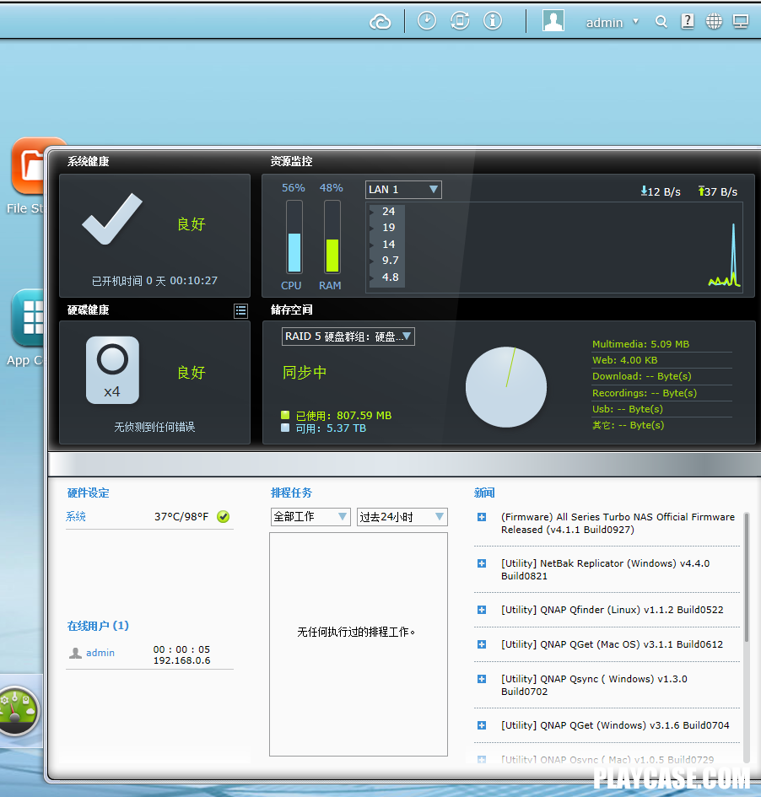Expand the NetBak Replicator news item

482,563
